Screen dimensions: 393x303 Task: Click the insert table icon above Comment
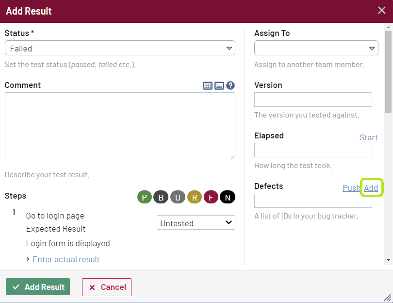tap(208, 85)
